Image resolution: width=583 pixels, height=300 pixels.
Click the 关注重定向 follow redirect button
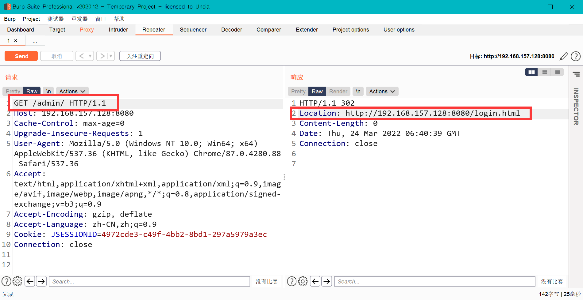click(140, 56)
